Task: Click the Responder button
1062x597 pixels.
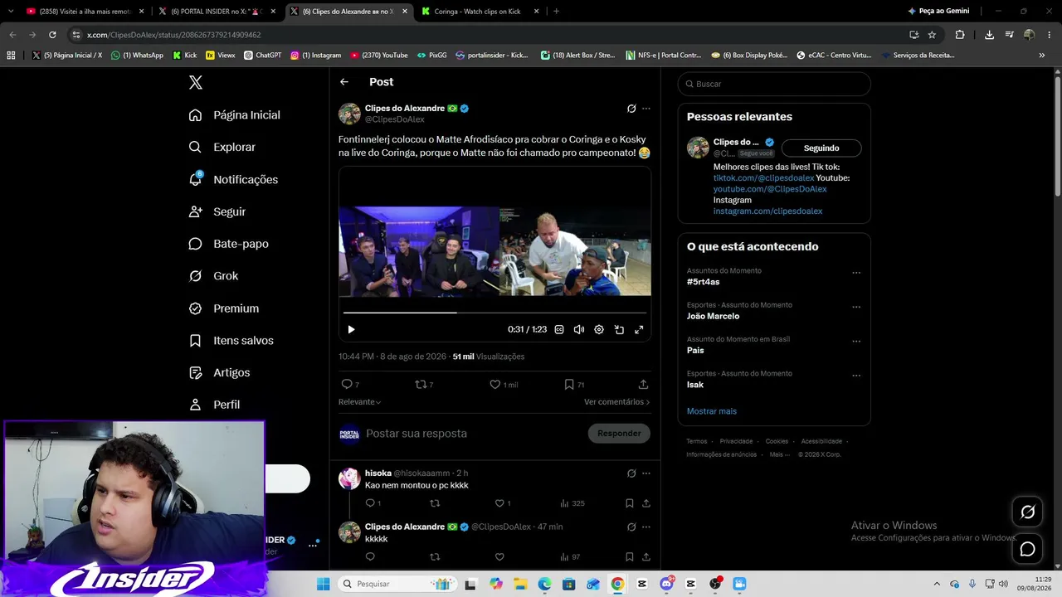Action: click(x=619, y=434)
